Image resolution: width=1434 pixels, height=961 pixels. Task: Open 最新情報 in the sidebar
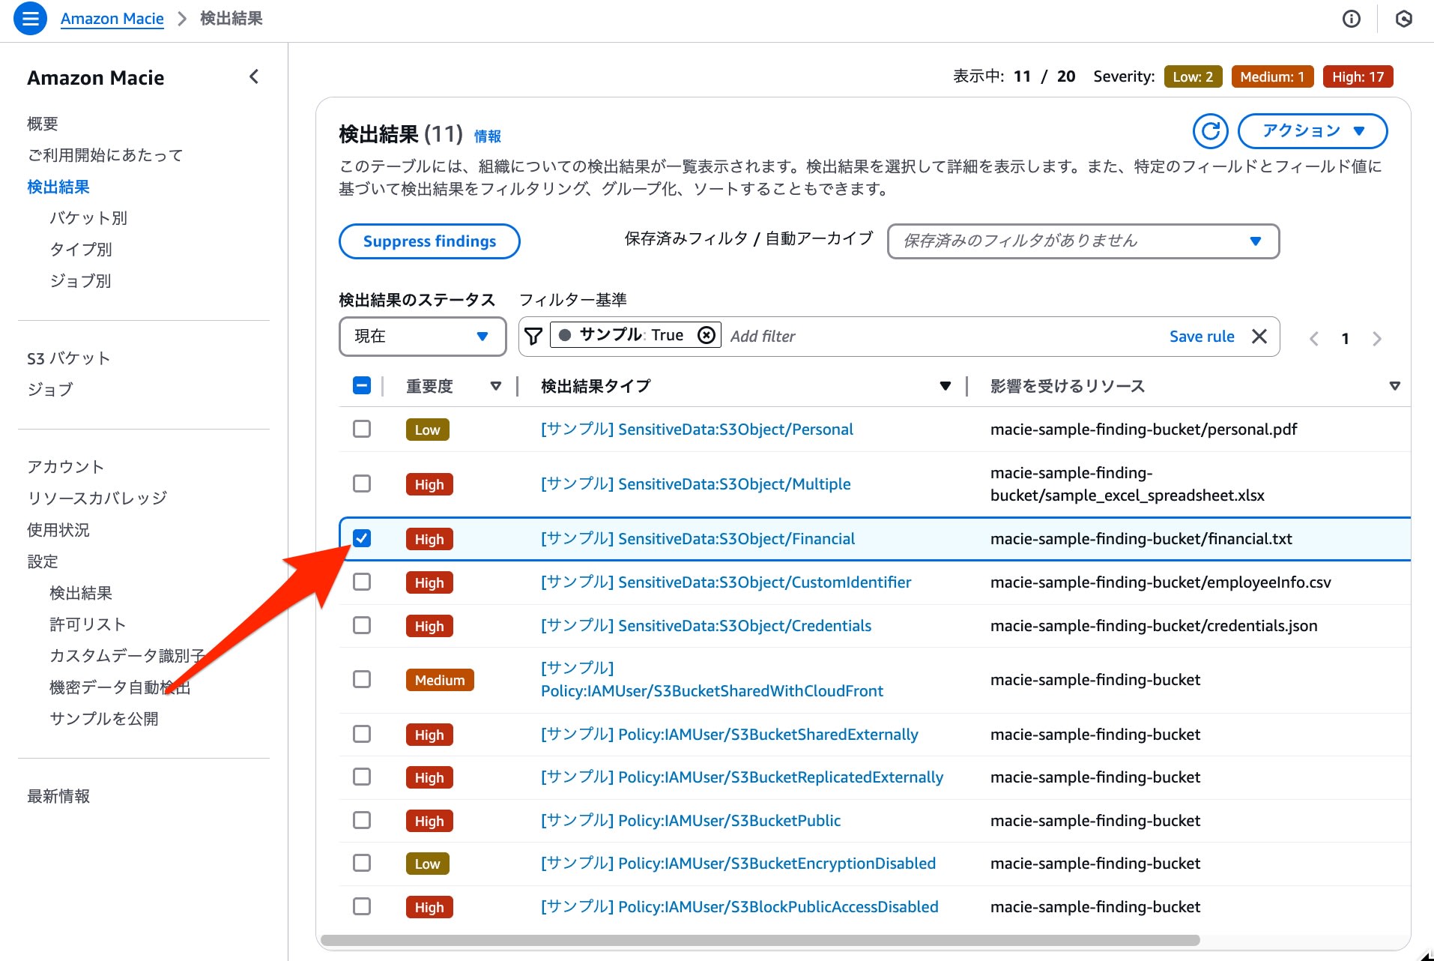[58, 796]
